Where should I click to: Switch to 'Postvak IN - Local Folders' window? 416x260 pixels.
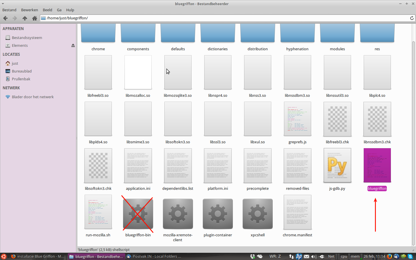pos(154,256)
